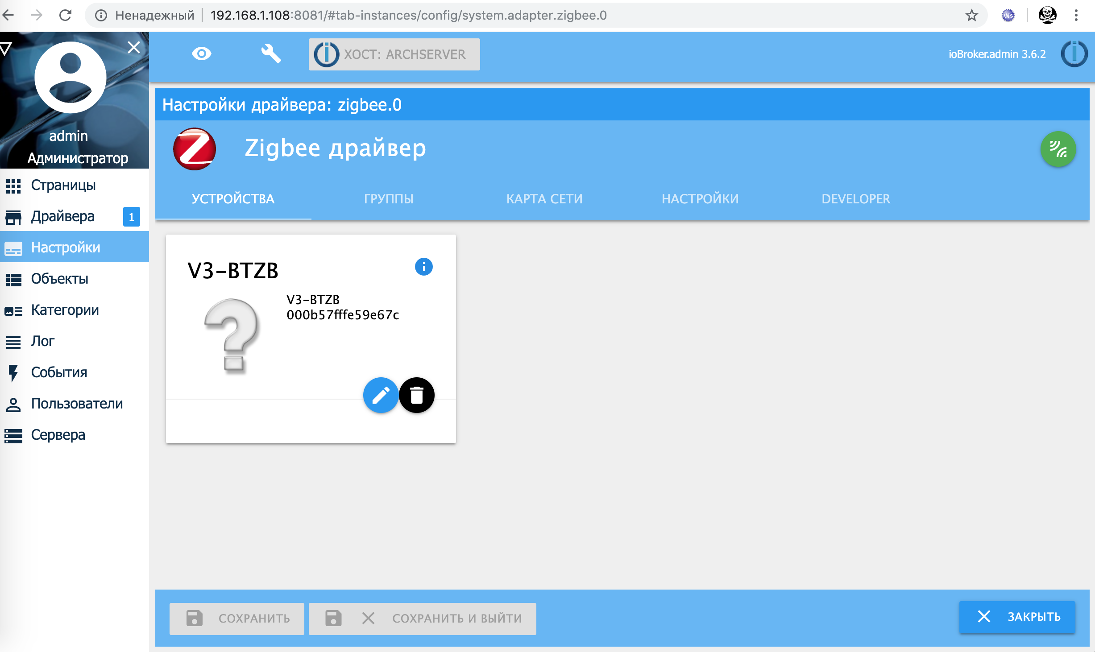This screenshot has width=1095, height=652.
Task: Click the ioBroker logo at top right
Action: (1074, 54)
